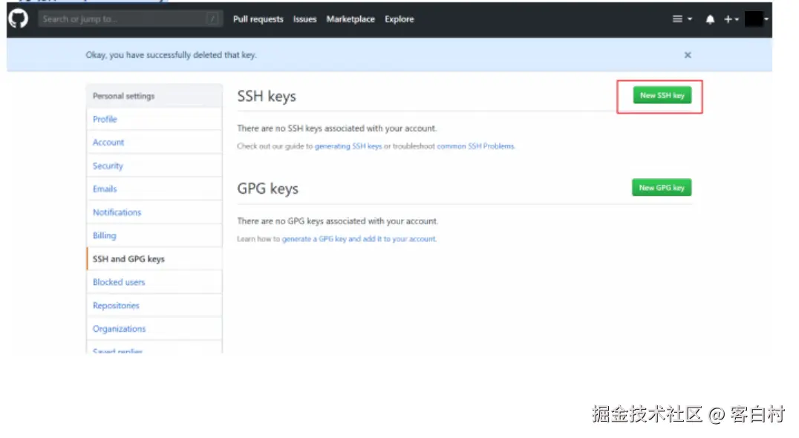Open the avatar dropdown caret
Viewport: 799px width, 438px height.
(766, 20)
